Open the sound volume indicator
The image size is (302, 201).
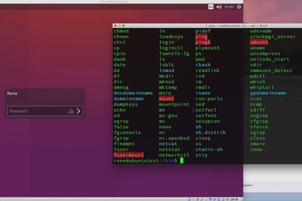click(219, 7)
